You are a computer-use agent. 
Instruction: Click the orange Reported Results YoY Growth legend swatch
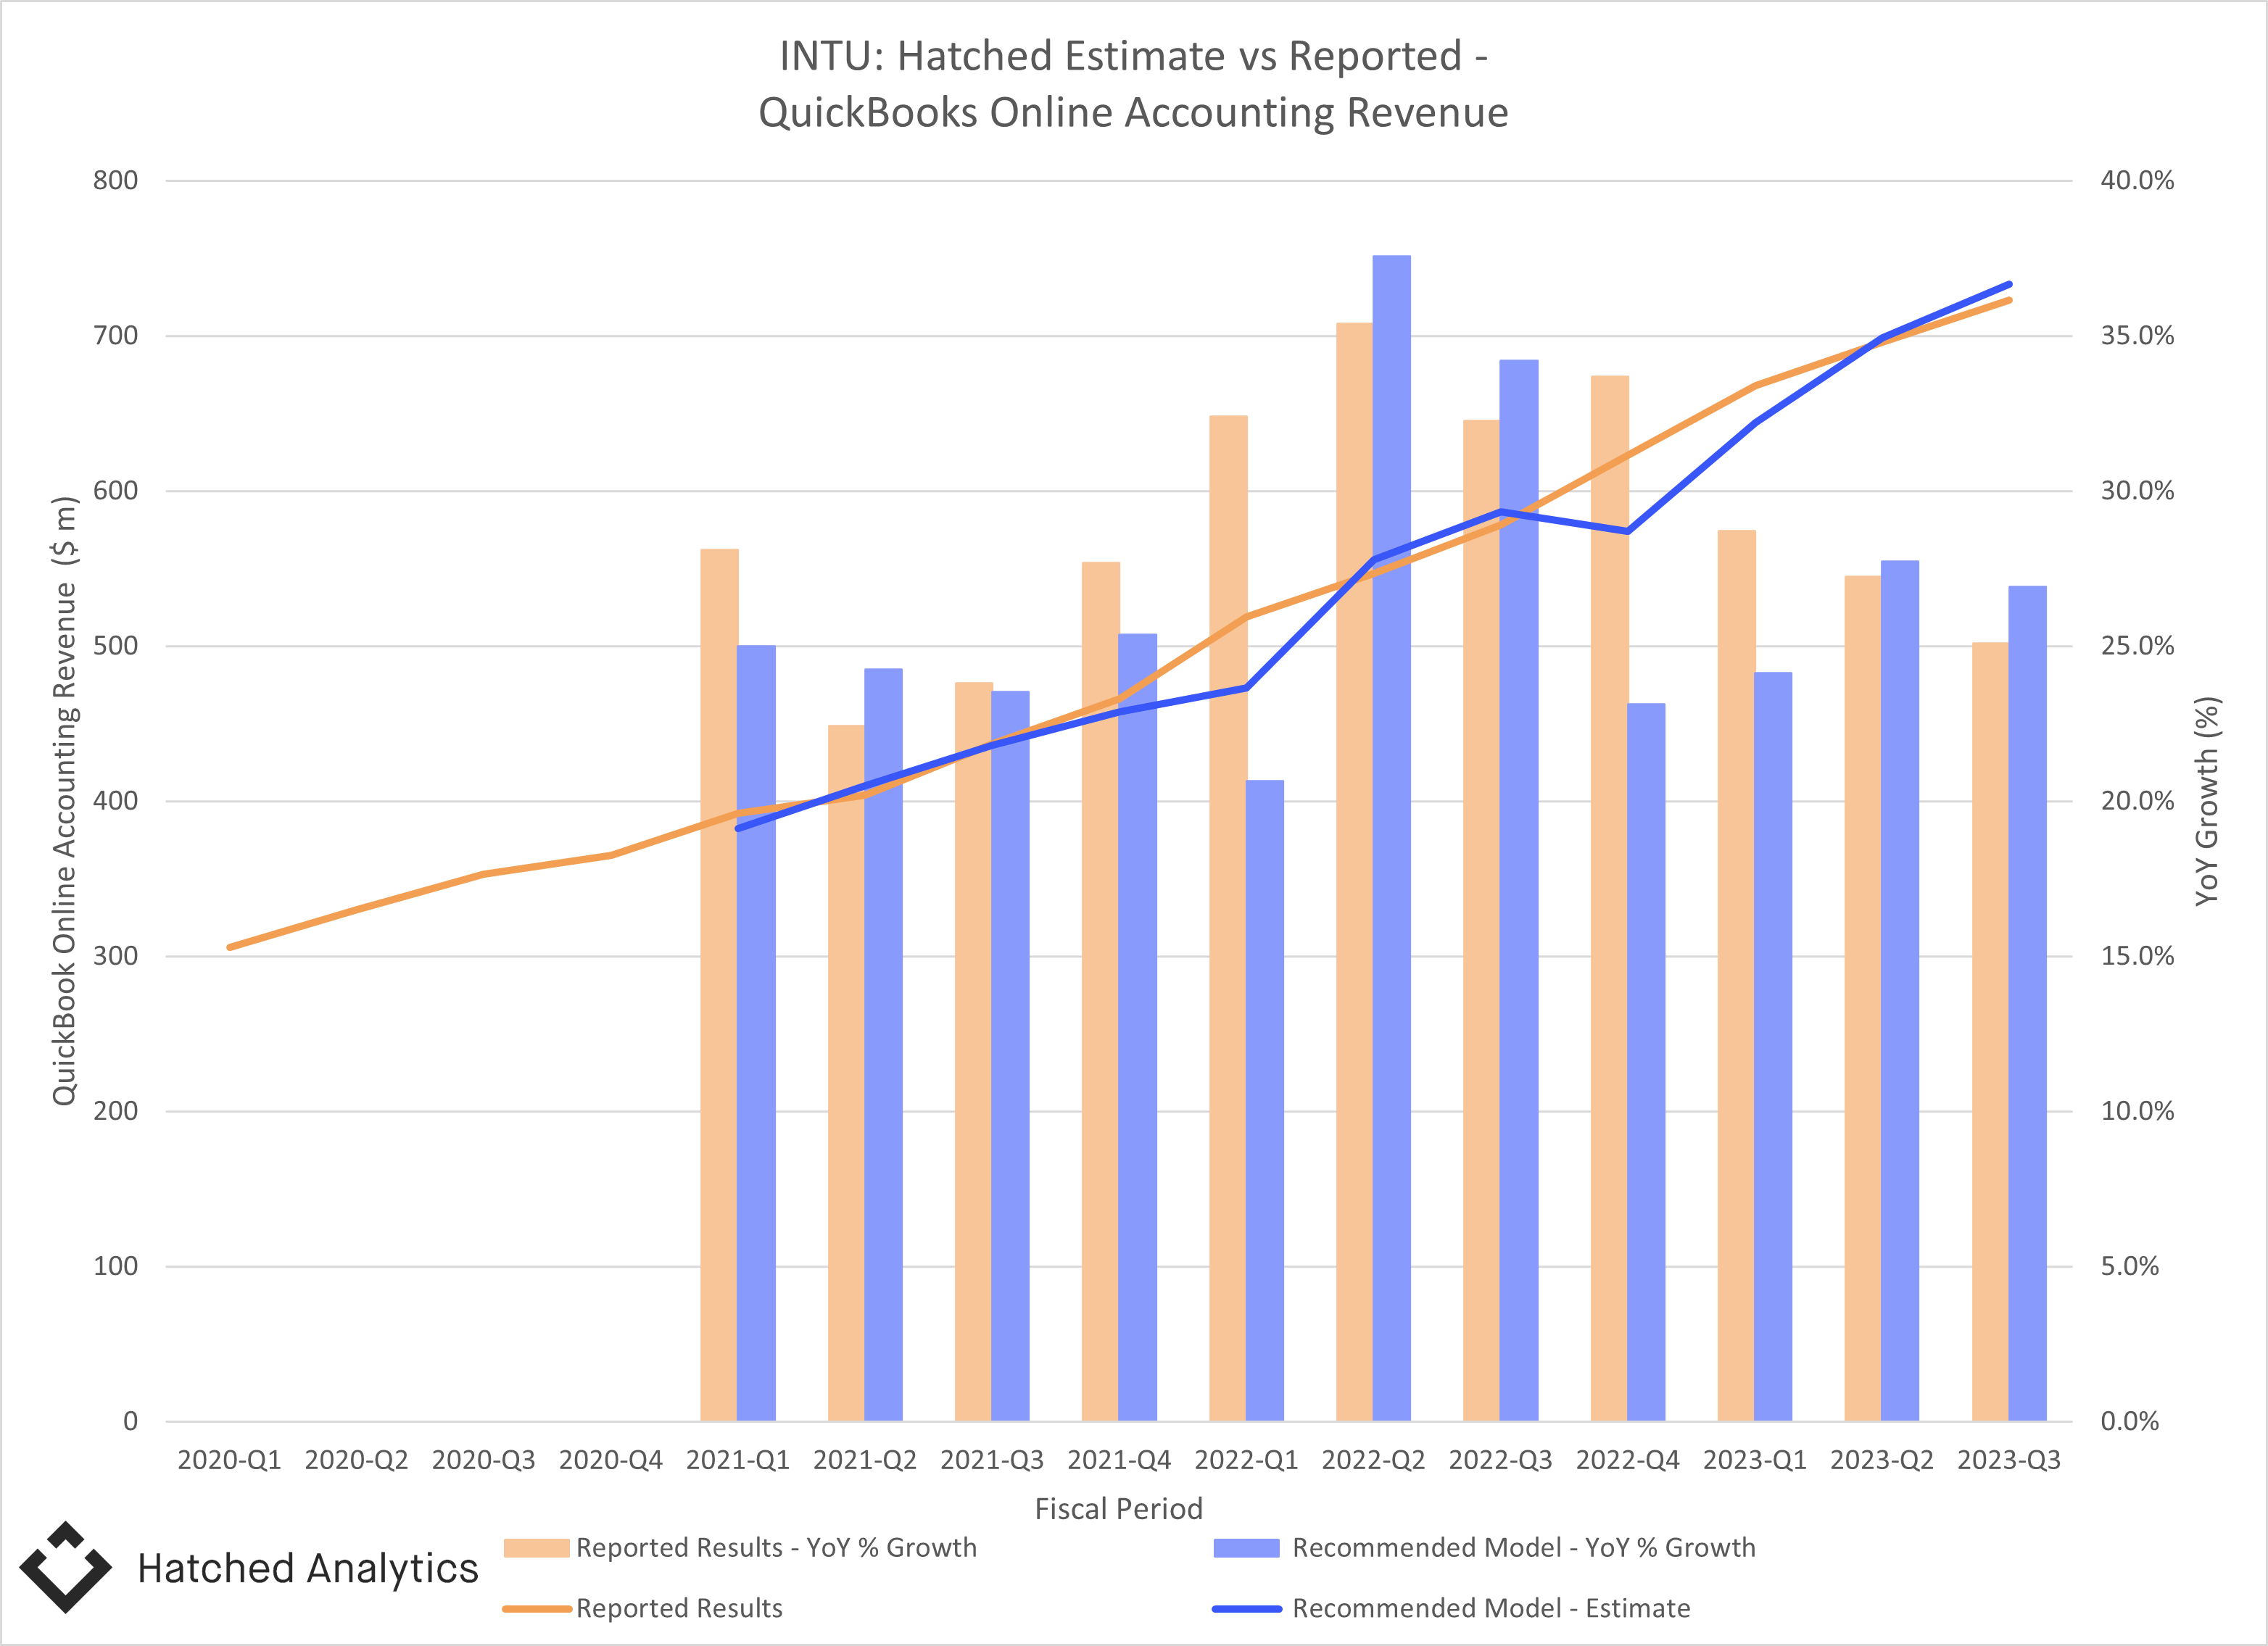[x=536, y=1547]
